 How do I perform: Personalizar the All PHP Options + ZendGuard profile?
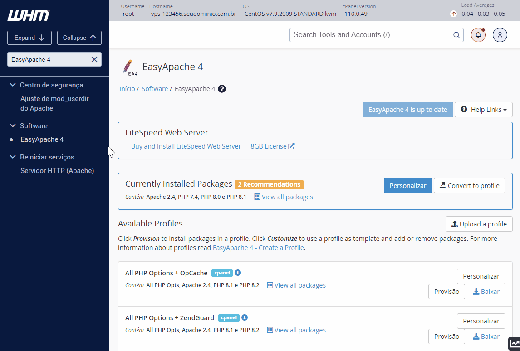coord(481,321)
